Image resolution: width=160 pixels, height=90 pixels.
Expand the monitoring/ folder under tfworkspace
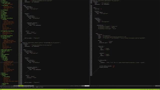(x=5, y=83)
